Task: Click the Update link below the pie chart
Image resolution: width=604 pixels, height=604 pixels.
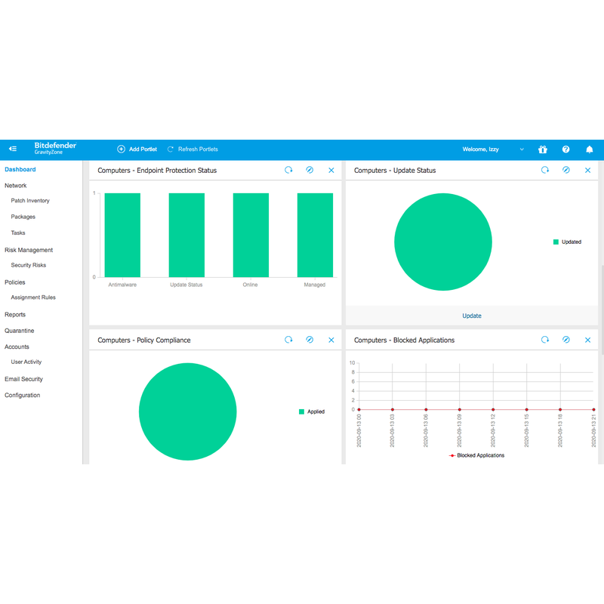Action: pyautogui.click(x=472, y=316)
